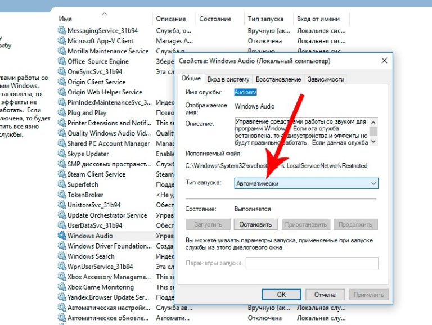Open the Тип запуска startup type dropdown
The height and width of the screenshot is (325, 432).
pyautogui.click(x=306, y=183)
